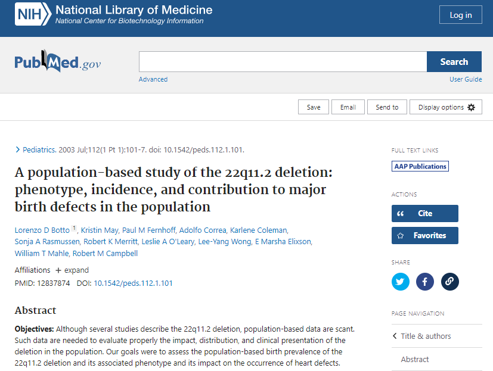The width and height of the screenshot is (493, 371).
Task: Open author Lorenzo D Botto link
Action: (x=42, y=230)
